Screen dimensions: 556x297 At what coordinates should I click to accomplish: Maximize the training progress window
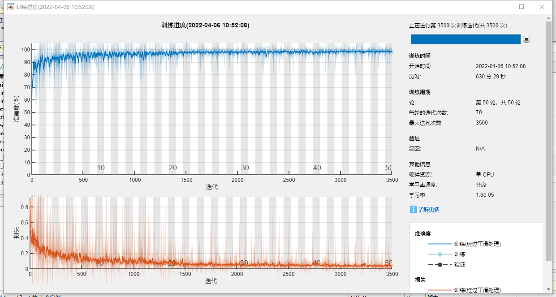[522, 7]
